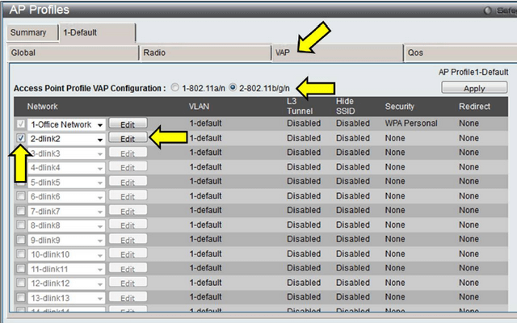Enable the 3-dlink3 network checkbox
This screenshot has height=323, width=517.
21,153
